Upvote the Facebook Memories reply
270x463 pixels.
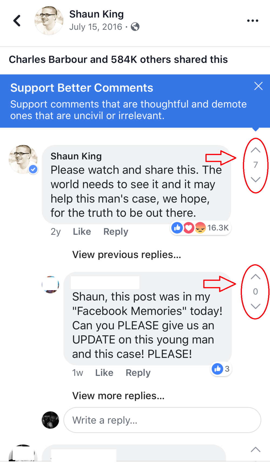[255, 277]
